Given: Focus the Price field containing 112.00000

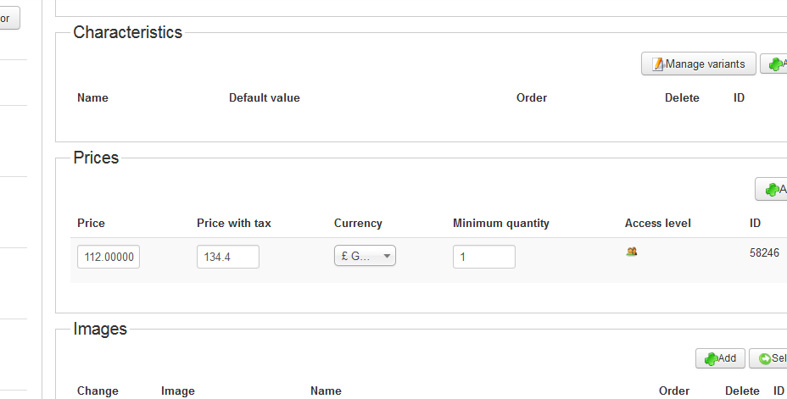Looking at the screenshot, I should 109,257.
